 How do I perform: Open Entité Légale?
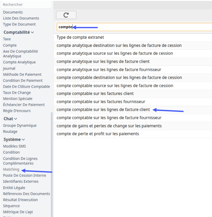point(14,188)
